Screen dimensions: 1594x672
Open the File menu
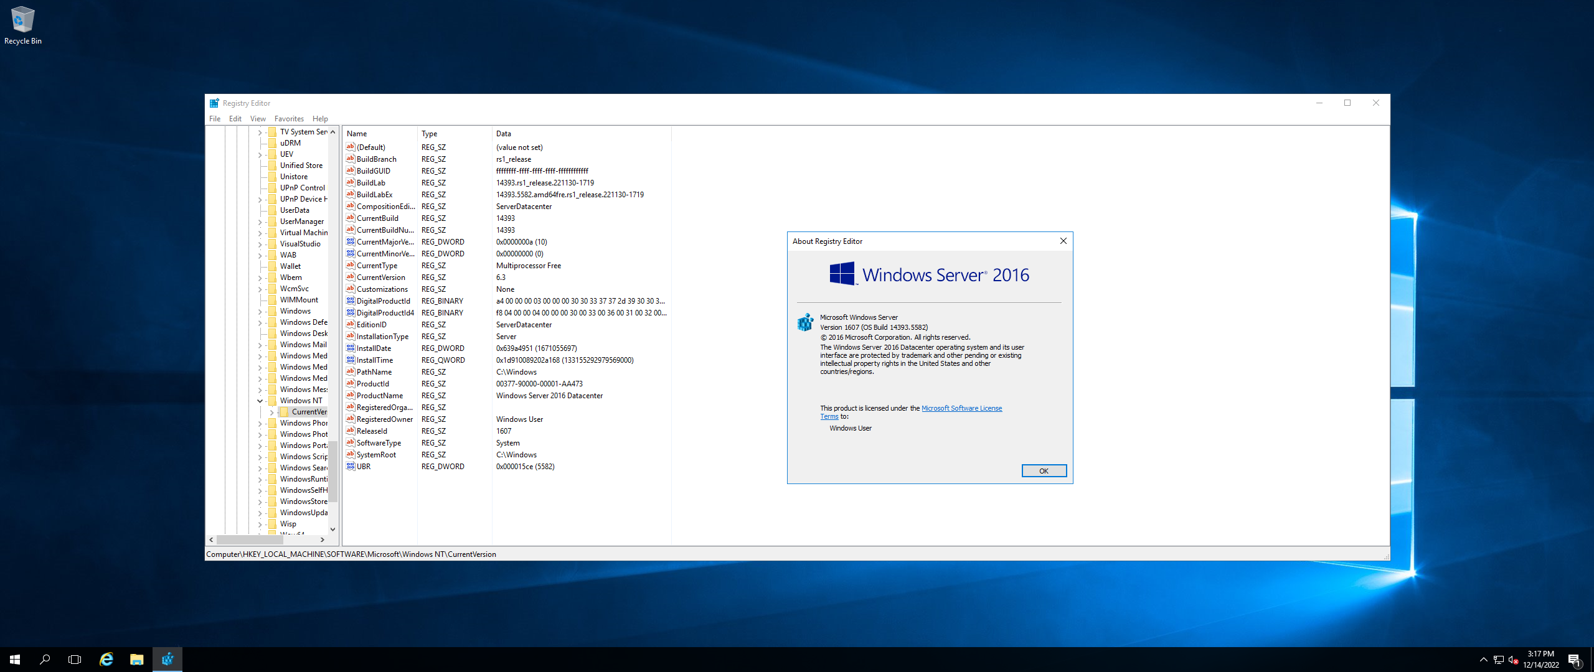coord(215,119)
